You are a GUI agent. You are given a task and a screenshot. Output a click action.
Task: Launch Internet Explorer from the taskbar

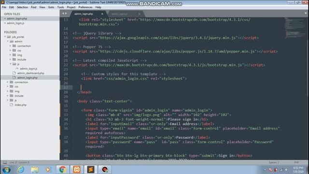20,170
